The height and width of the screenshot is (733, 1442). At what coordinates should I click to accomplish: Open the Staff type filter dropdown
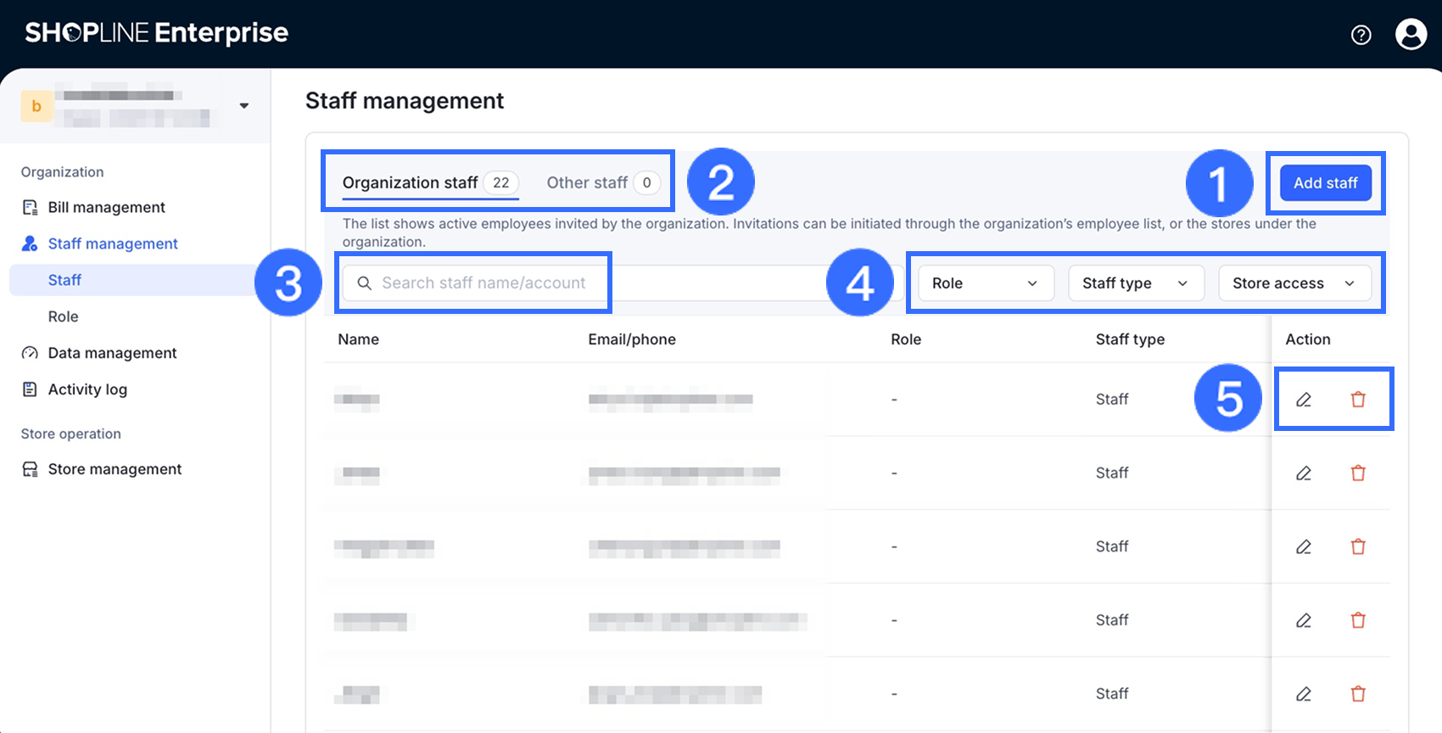coord(1136,283)
